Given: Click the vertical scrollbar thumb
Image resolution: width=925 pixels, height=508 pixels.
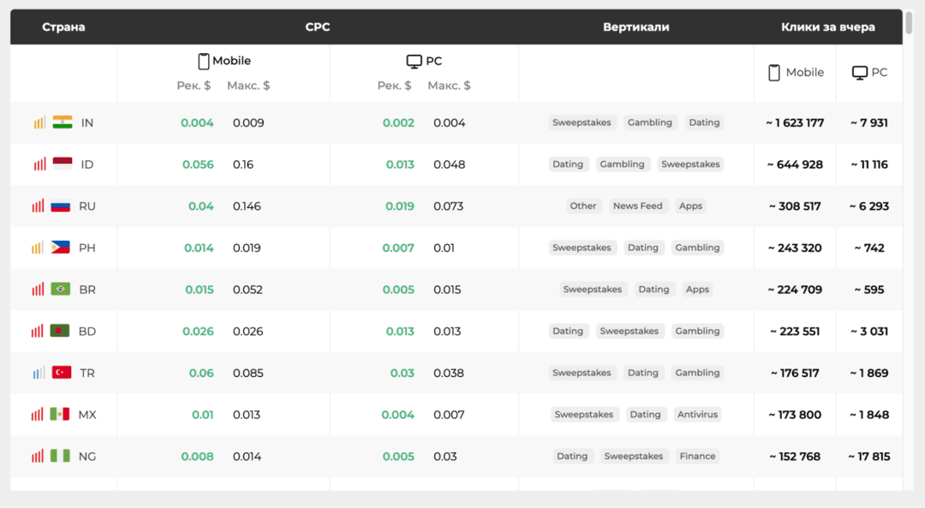Looking at the screenshot, I should click(x=909, y=21).
